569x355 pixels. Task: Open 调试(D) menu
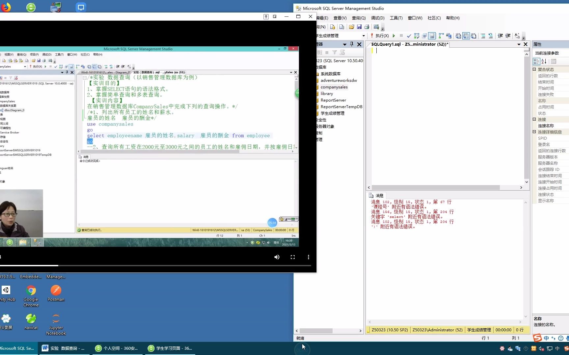[378, 18]
